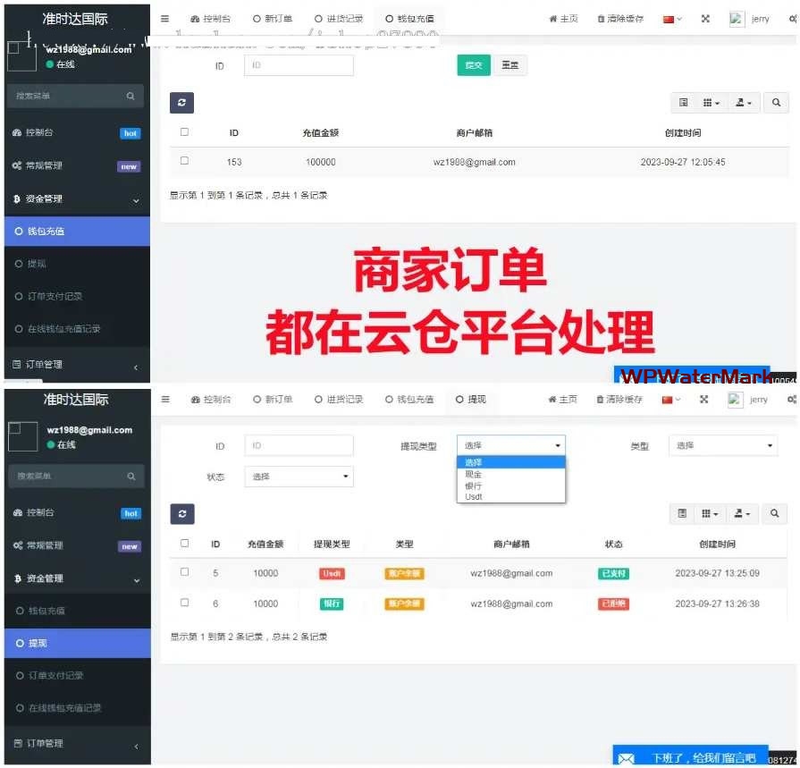Click refresh icon above the ID 153 table

pyautogui.click(x=181, y=103)
